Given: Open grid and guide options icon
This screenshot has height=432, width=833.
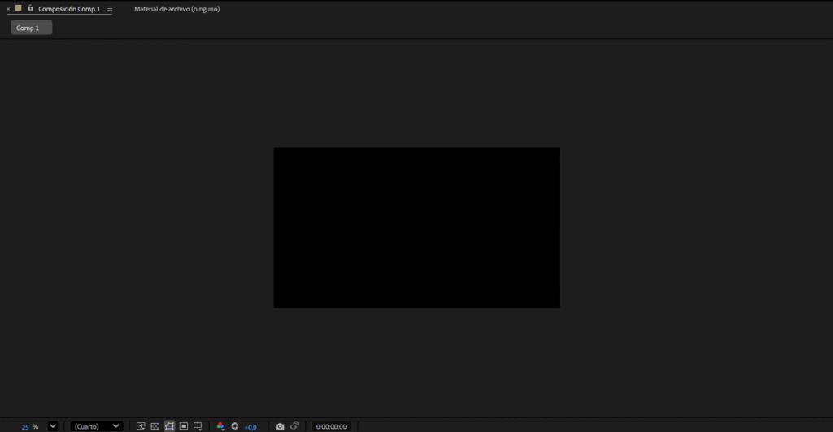Looking at the screenshot, I should point(198,426).
